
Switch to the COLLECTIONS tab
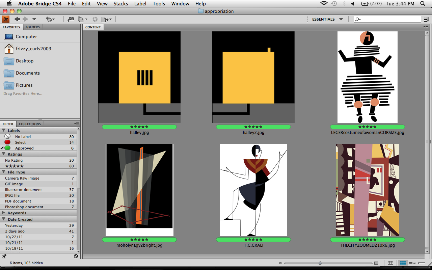30,124
